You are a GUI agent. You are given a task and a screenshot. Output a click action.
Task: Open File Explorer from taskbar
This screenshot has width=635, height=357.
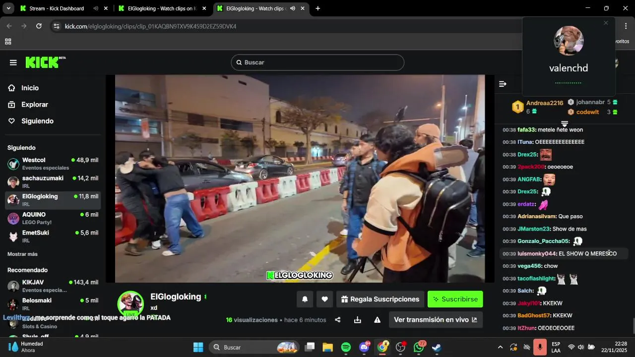(x=327, y=347)
